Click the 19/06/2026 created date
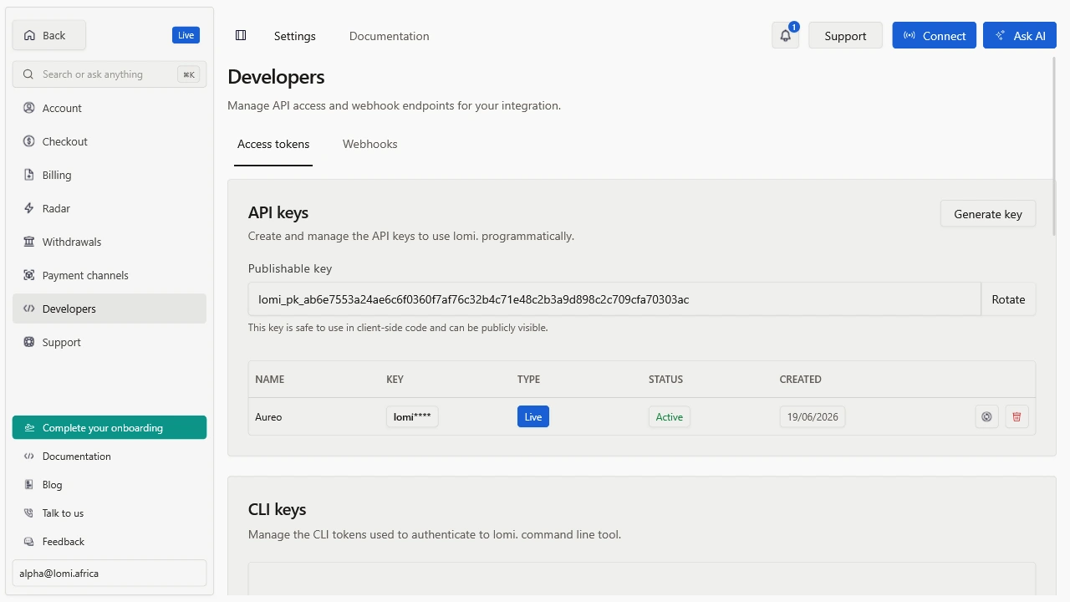 (x=813, y=416)
